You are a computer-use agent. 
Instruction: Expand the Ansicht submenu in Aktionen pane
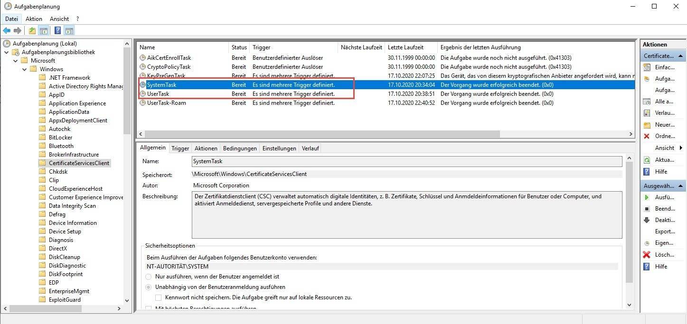[681, 148]
